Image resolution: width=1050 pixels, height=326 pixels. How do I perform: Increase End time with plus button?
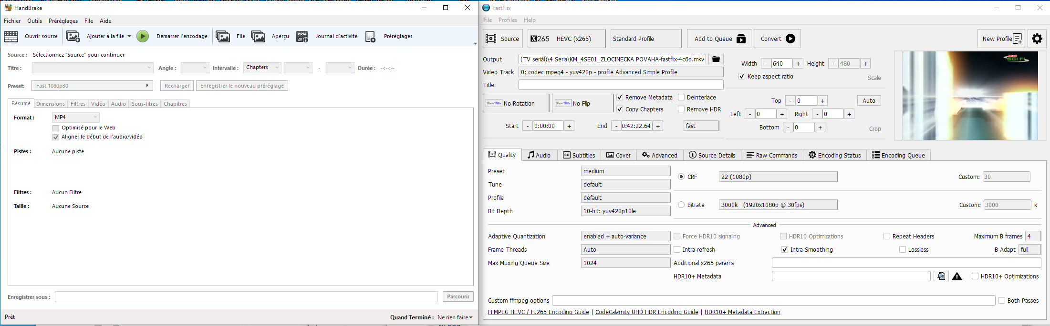[x=658, y=126]
